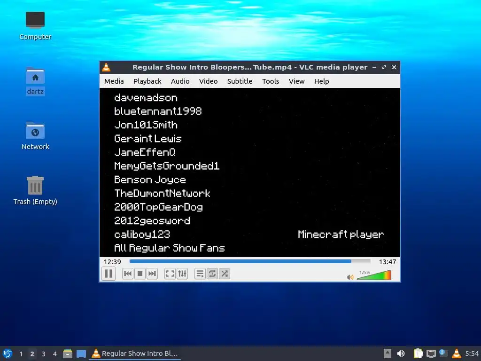Pause playback with the pause button
The width and height of the screenshot is (481, 361).
tap(109, 274)
